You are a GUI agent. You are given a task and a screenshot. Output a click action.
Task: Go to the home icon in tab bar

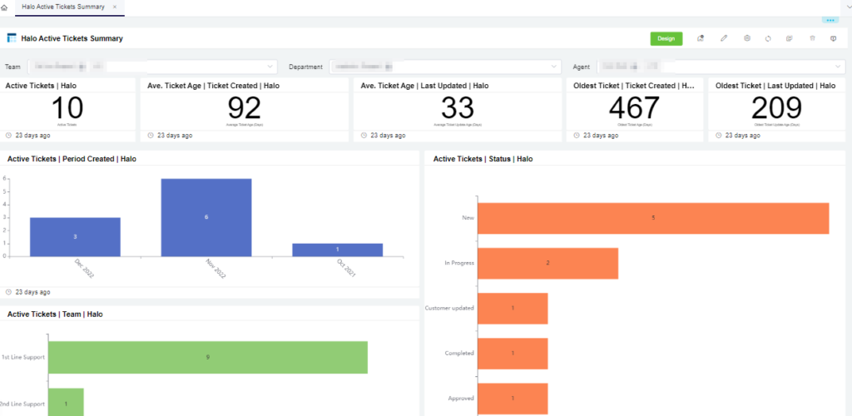point(4,7)
